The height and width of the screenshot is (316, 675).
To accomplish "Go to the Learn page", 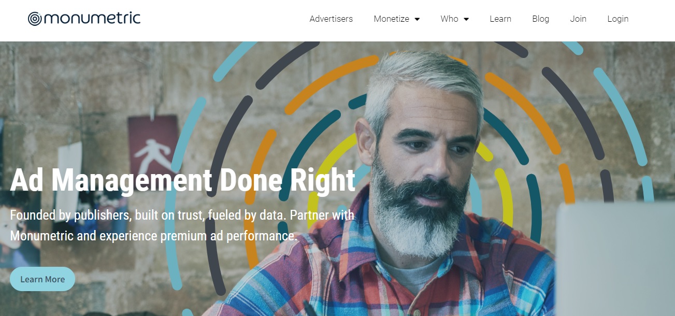I will point(500,19).
